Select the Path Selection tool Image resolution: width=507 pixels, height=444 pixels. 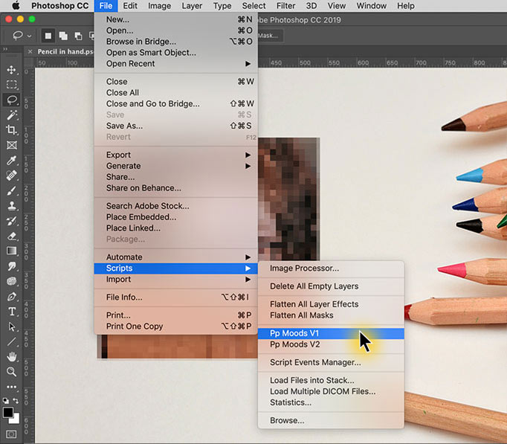(x=12, y=326)
